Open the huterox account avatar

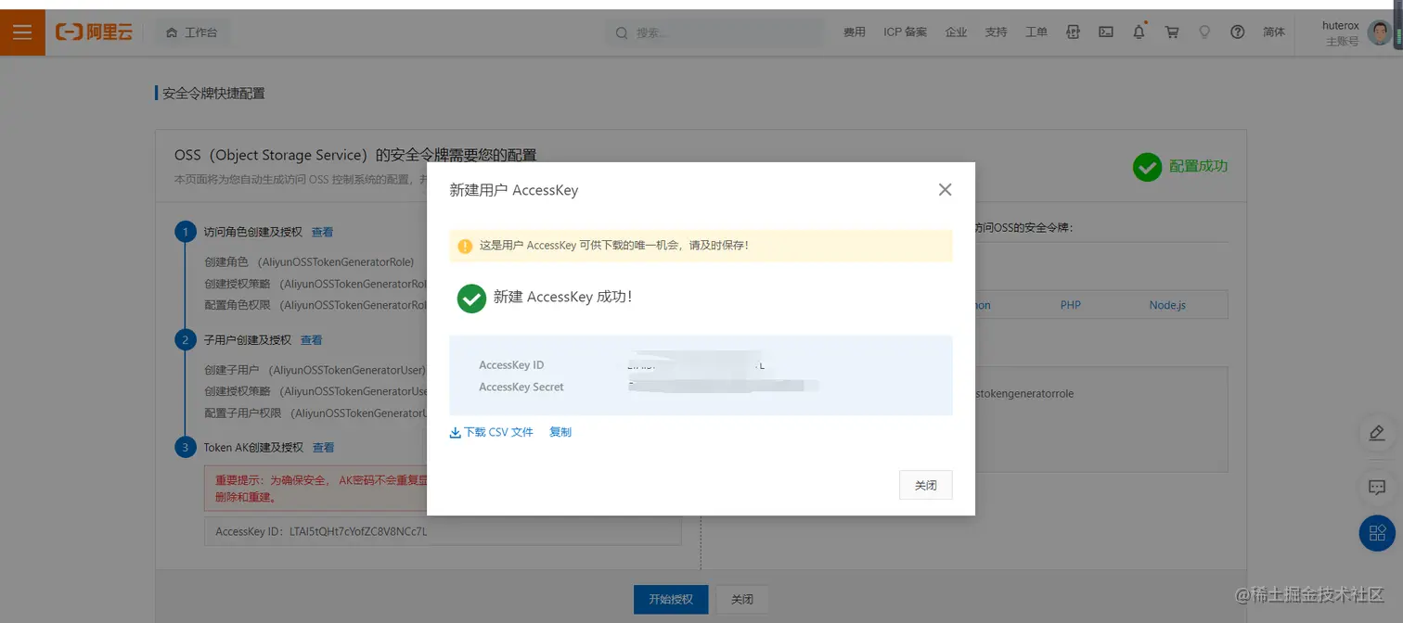coord(1380,32)
